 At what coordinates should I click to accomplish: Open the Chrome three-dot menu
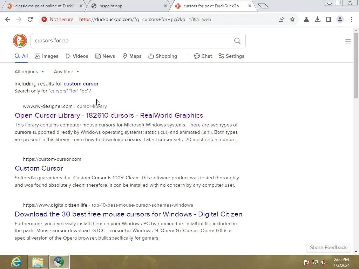click(x=351, y=20)
